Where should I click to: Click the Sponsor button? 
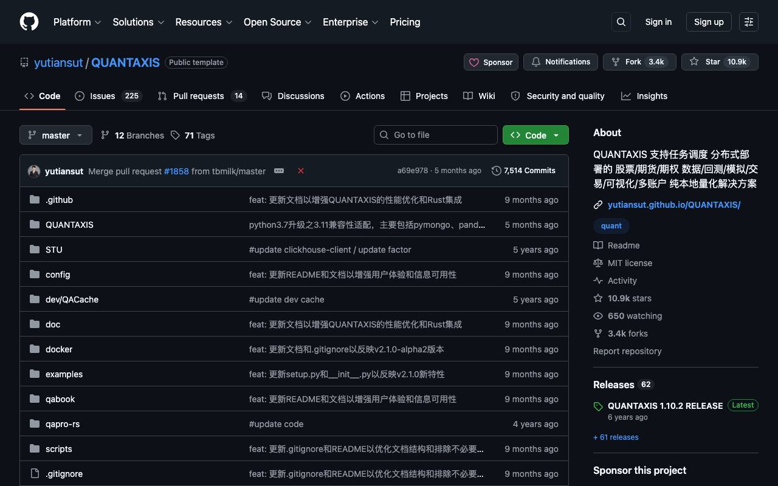pyautogui.click(x=491, y=62)
